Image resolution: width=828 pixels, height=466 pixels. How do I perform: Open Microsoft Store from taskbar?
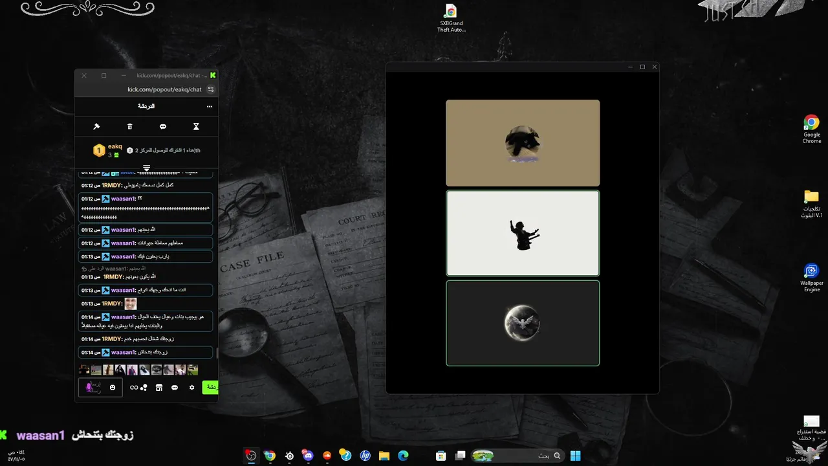pyautogui.click(x=441, y=456)
